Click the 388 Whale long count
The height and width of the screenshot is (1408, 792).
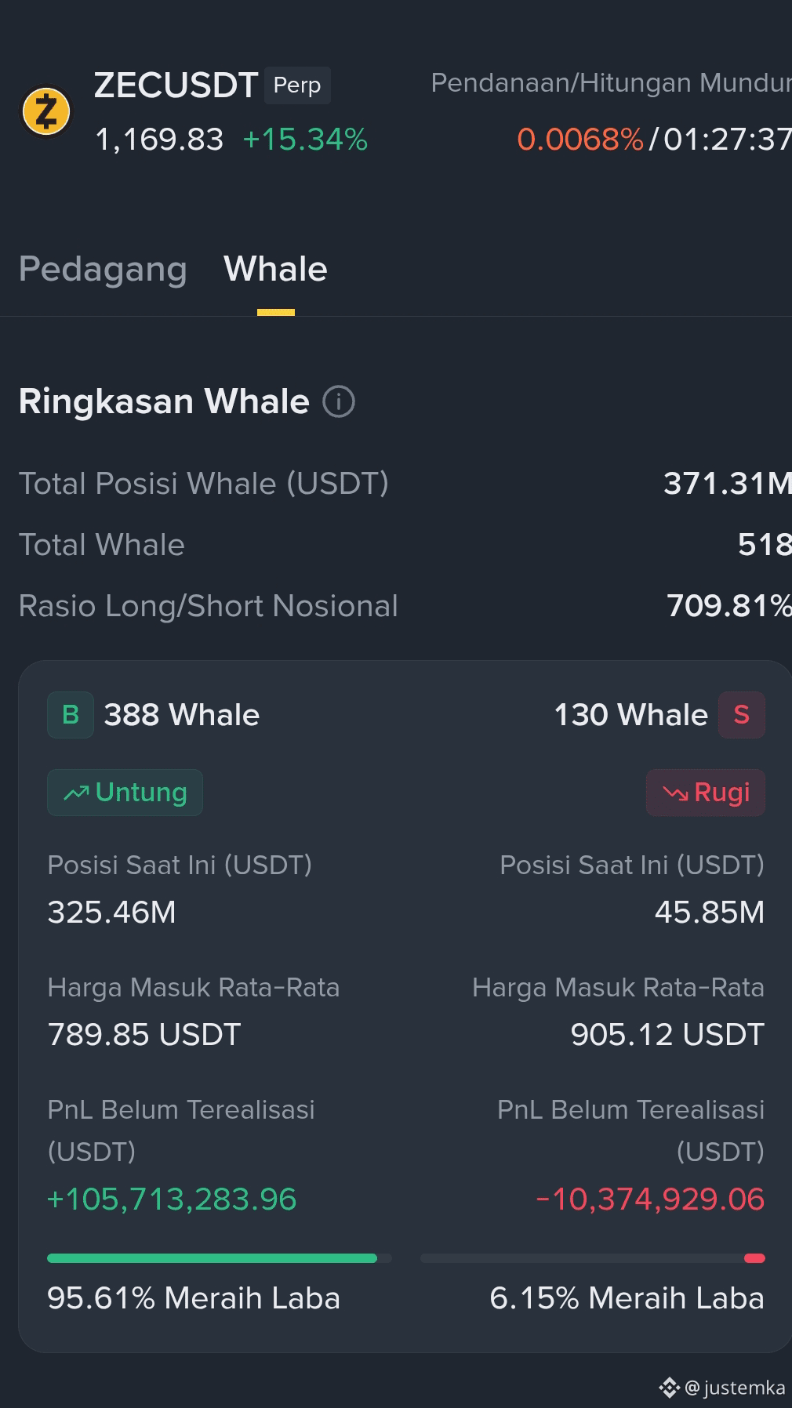(182, 715)
